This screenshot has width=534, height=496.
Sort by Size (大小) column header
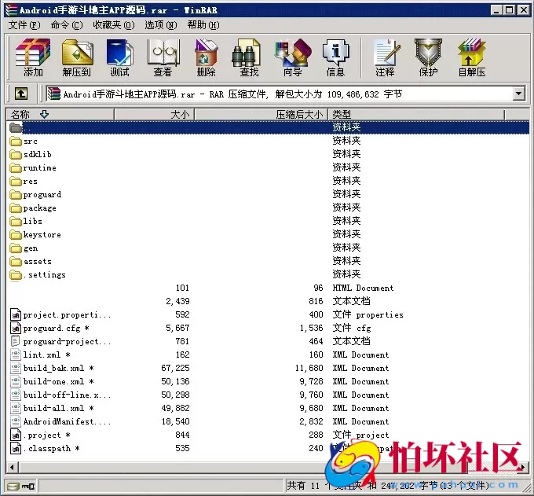(154, 115)
